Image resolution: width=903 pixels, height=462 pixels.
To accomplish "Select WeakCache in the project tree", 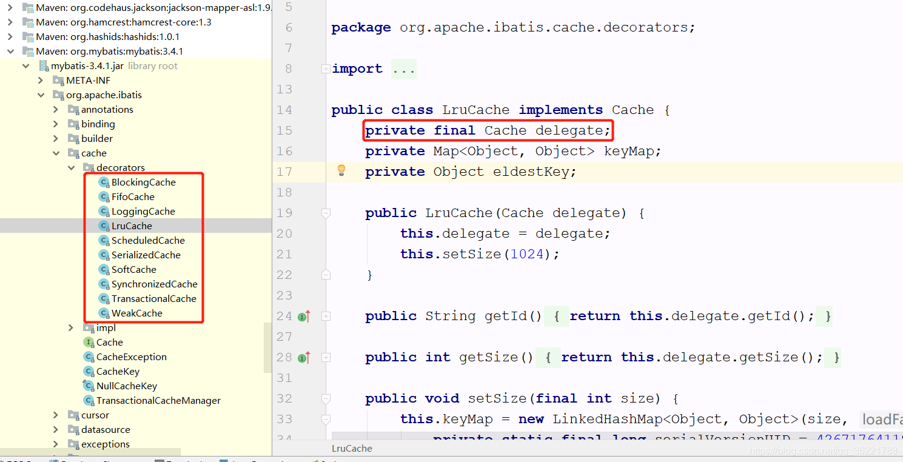I will point(137,313).
